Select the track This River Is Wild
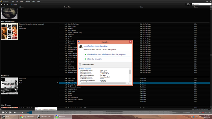 click(73, 98)
